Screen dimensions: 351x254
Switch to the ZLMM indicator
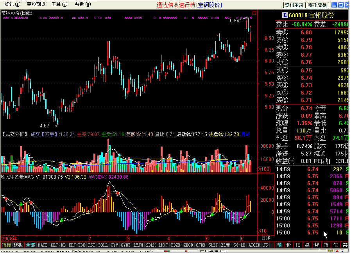[x=226, y=245]
